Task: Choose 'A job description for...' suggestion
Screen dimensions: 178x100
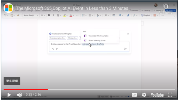Action: (x=57, y=38)
